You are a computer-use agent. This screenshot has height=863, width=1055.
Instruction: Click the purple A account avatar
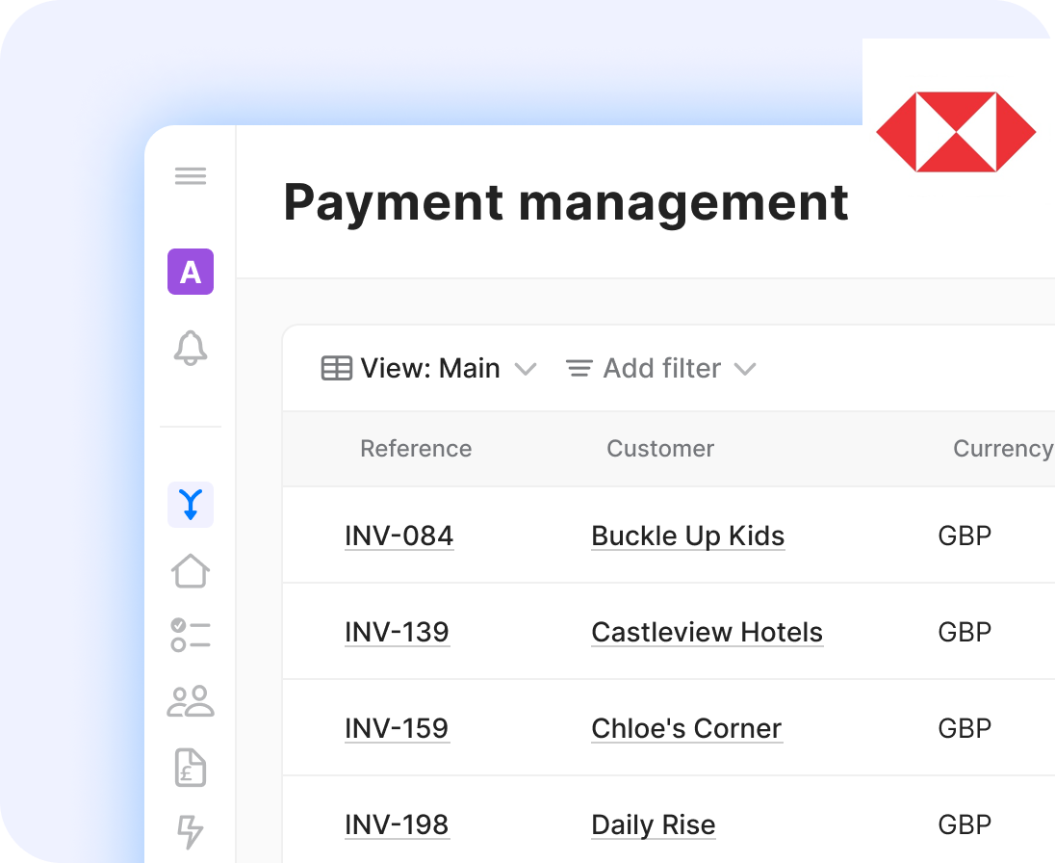[x=191, y=272]
